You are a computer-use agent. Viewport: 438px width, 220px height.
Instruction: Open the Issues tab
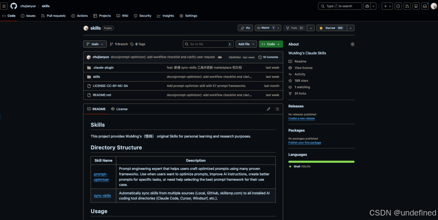coord(28,16)
